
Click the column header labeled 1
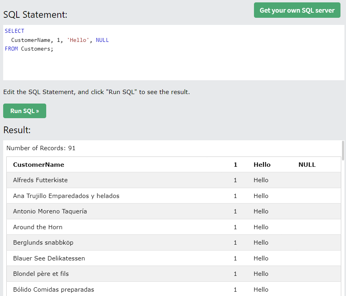click(x=235, y=165)
